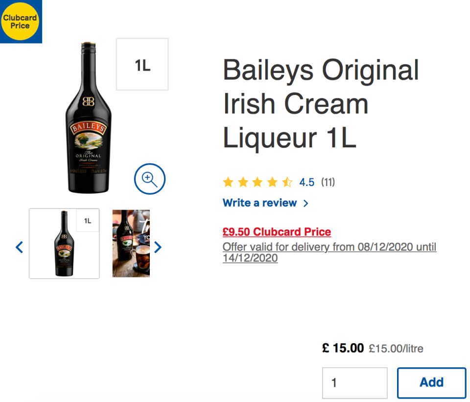Select the 1L label on the thumbnail
The image size is (470, 402).
click(x=87, y=220)
